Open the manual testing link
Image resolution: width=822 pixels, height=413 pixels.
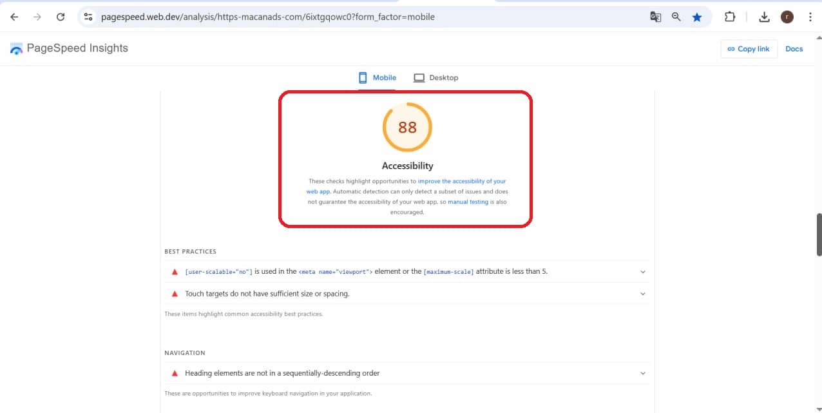(468, 202)
